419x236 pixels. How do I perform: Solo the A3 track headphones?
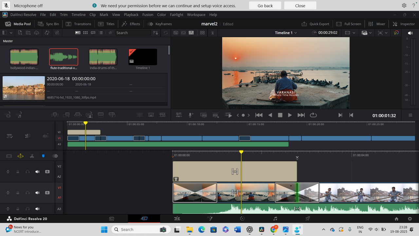[x=27, y=209]
